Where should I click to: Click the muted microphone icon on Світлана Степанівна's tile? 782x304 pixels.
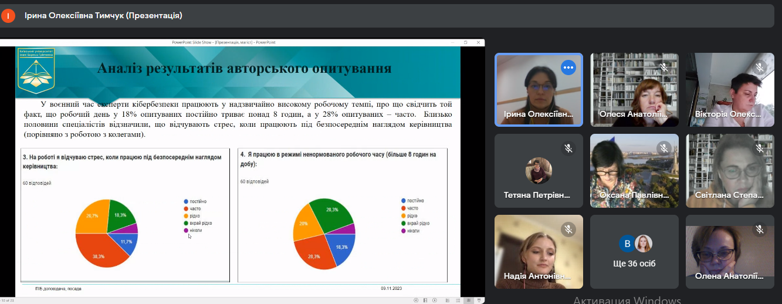759,148
